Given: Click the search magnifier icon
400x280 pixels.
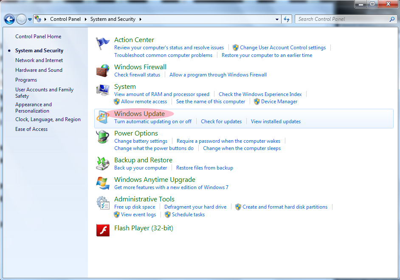Looking at the screenshot, I should tap(392, 19).
